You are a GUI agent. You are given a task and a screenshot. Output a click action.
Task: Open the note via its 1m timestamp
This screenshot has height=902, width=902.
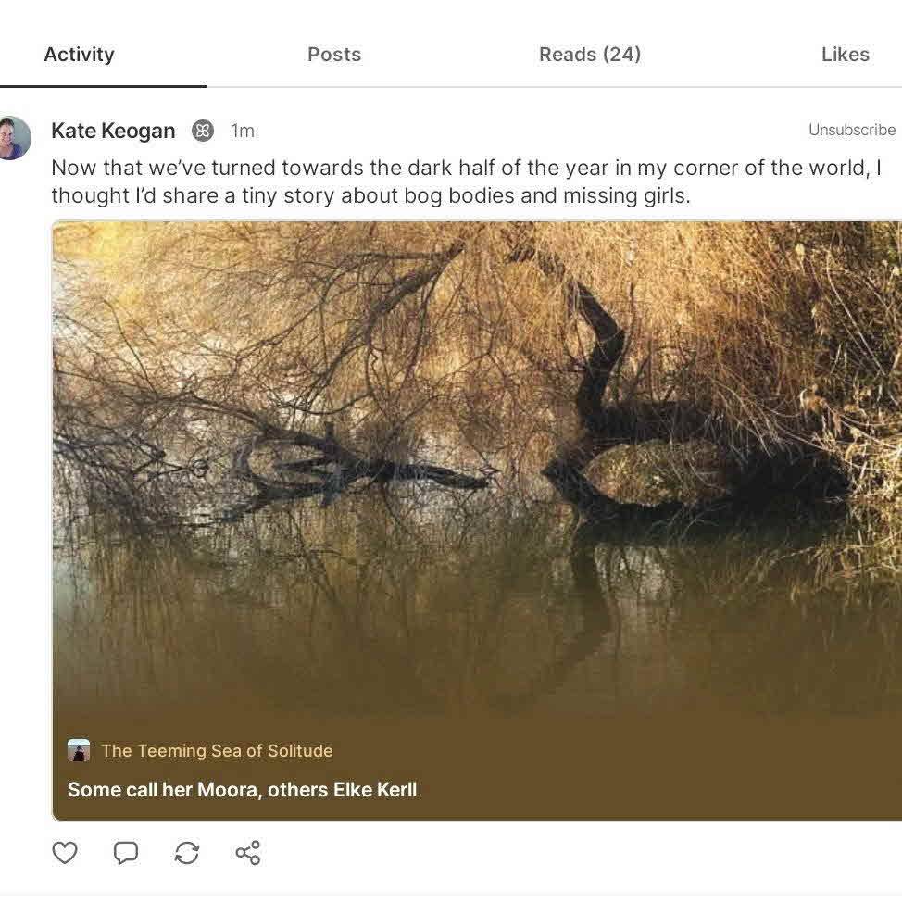(x=243, y=132)
